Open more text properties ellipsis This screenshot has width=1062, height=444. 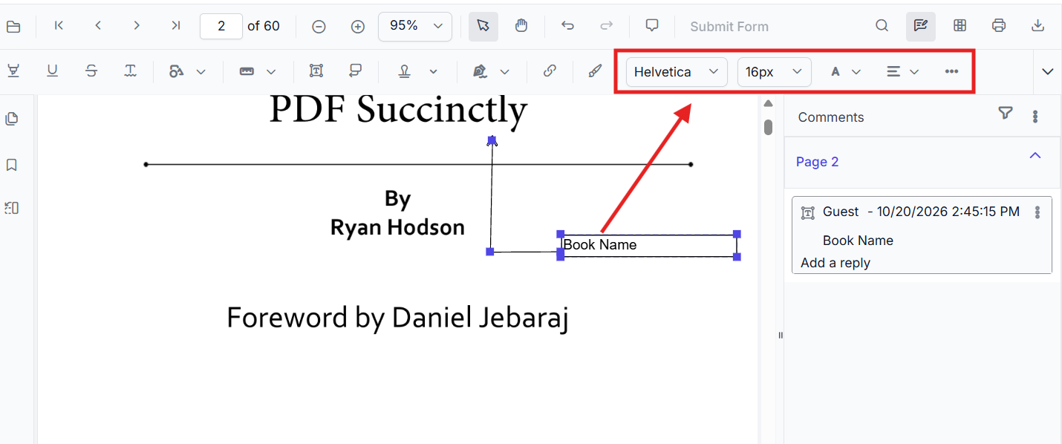951,72
